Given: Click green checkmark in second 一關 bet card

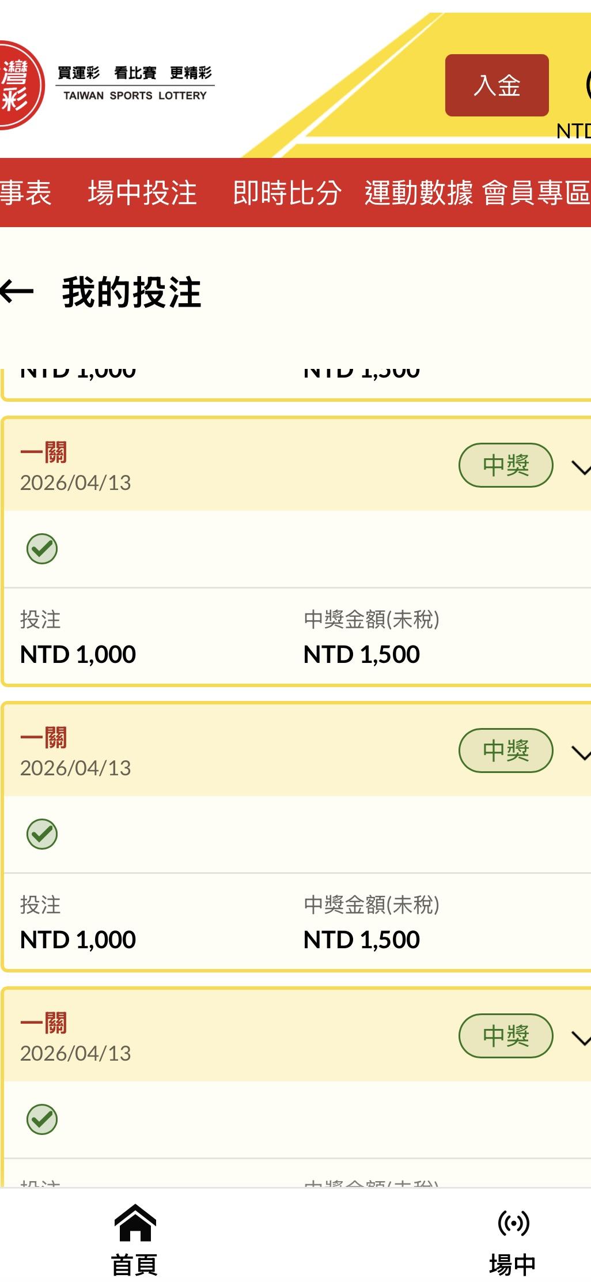Looking at the screenshot, I should pos(42,834).
